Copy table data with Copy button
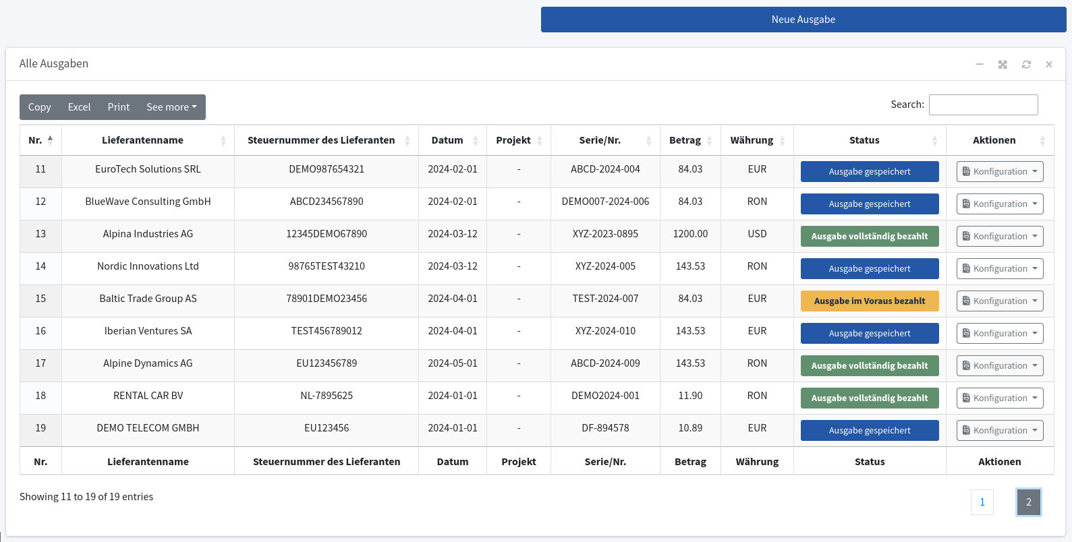The image size is (1072, 542). (x=39, y=107)
